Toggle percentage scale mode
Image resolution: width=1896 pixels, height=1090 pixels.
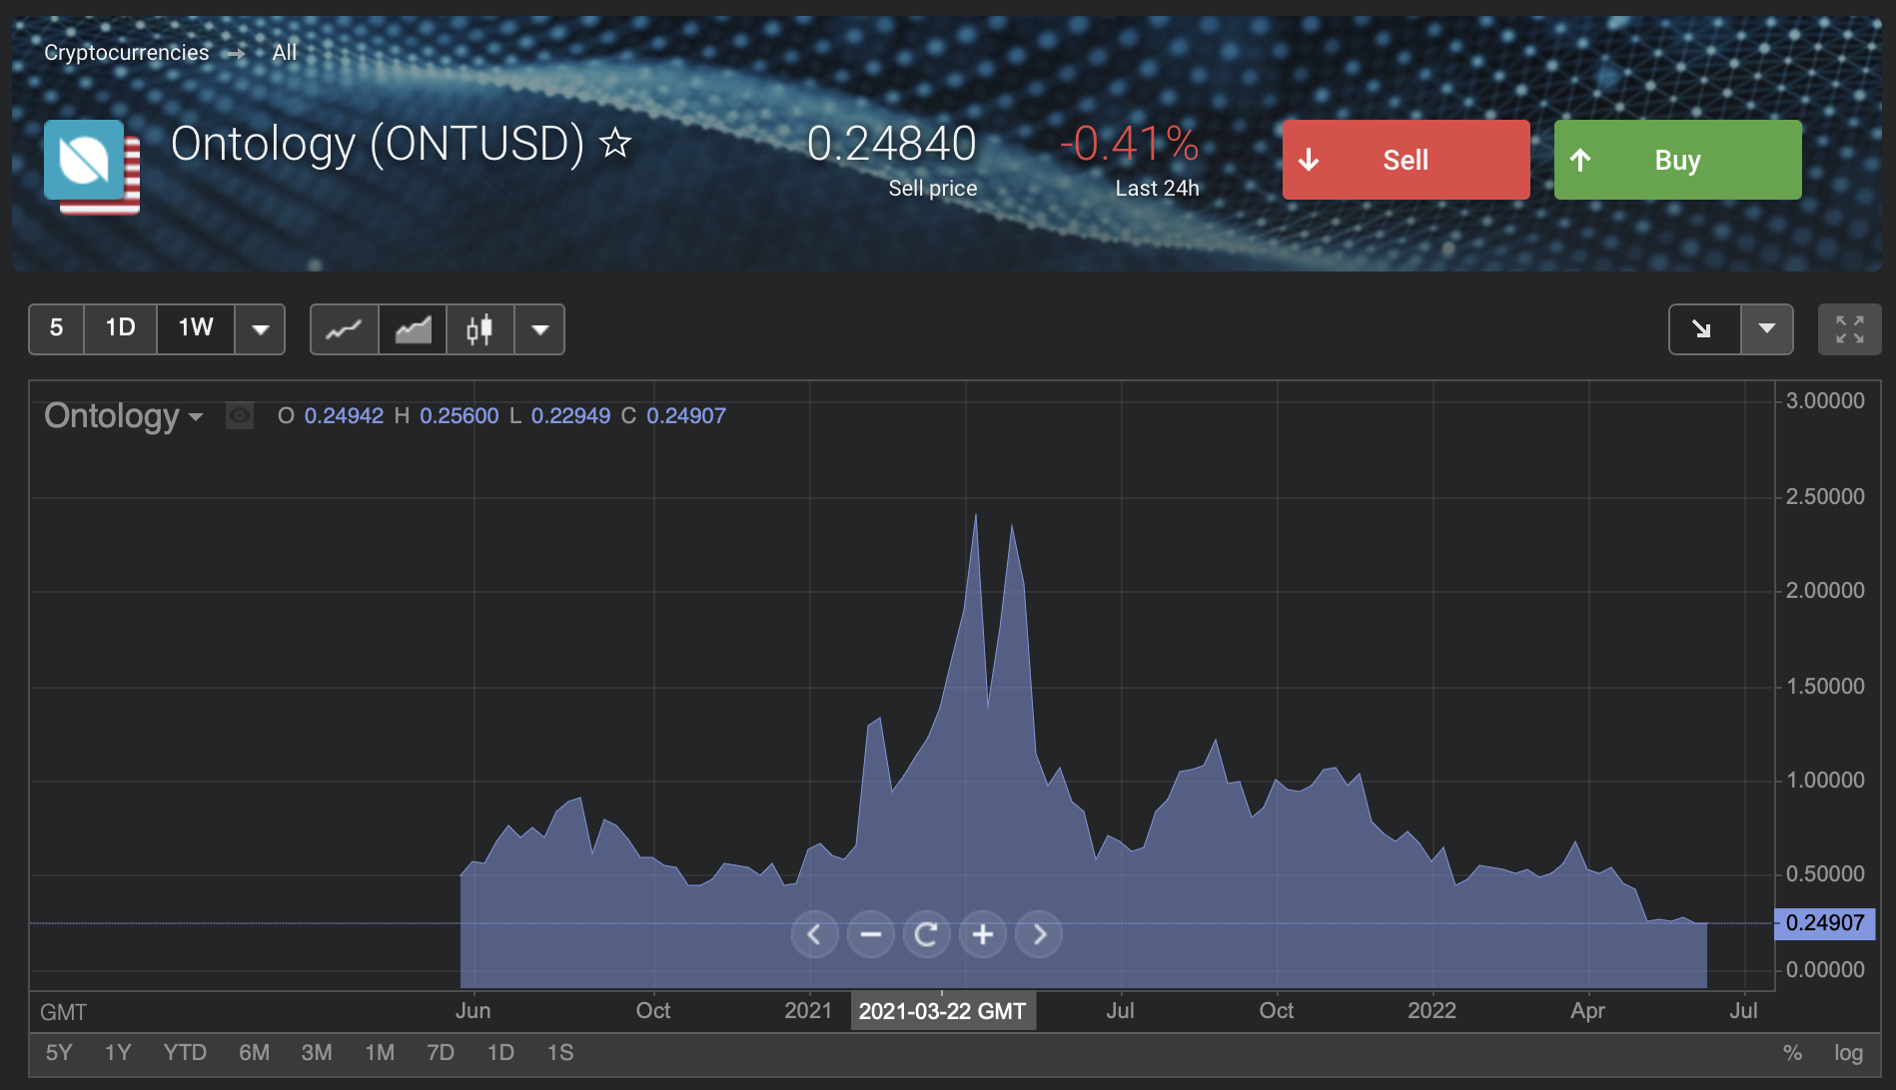[1793, 1053]
